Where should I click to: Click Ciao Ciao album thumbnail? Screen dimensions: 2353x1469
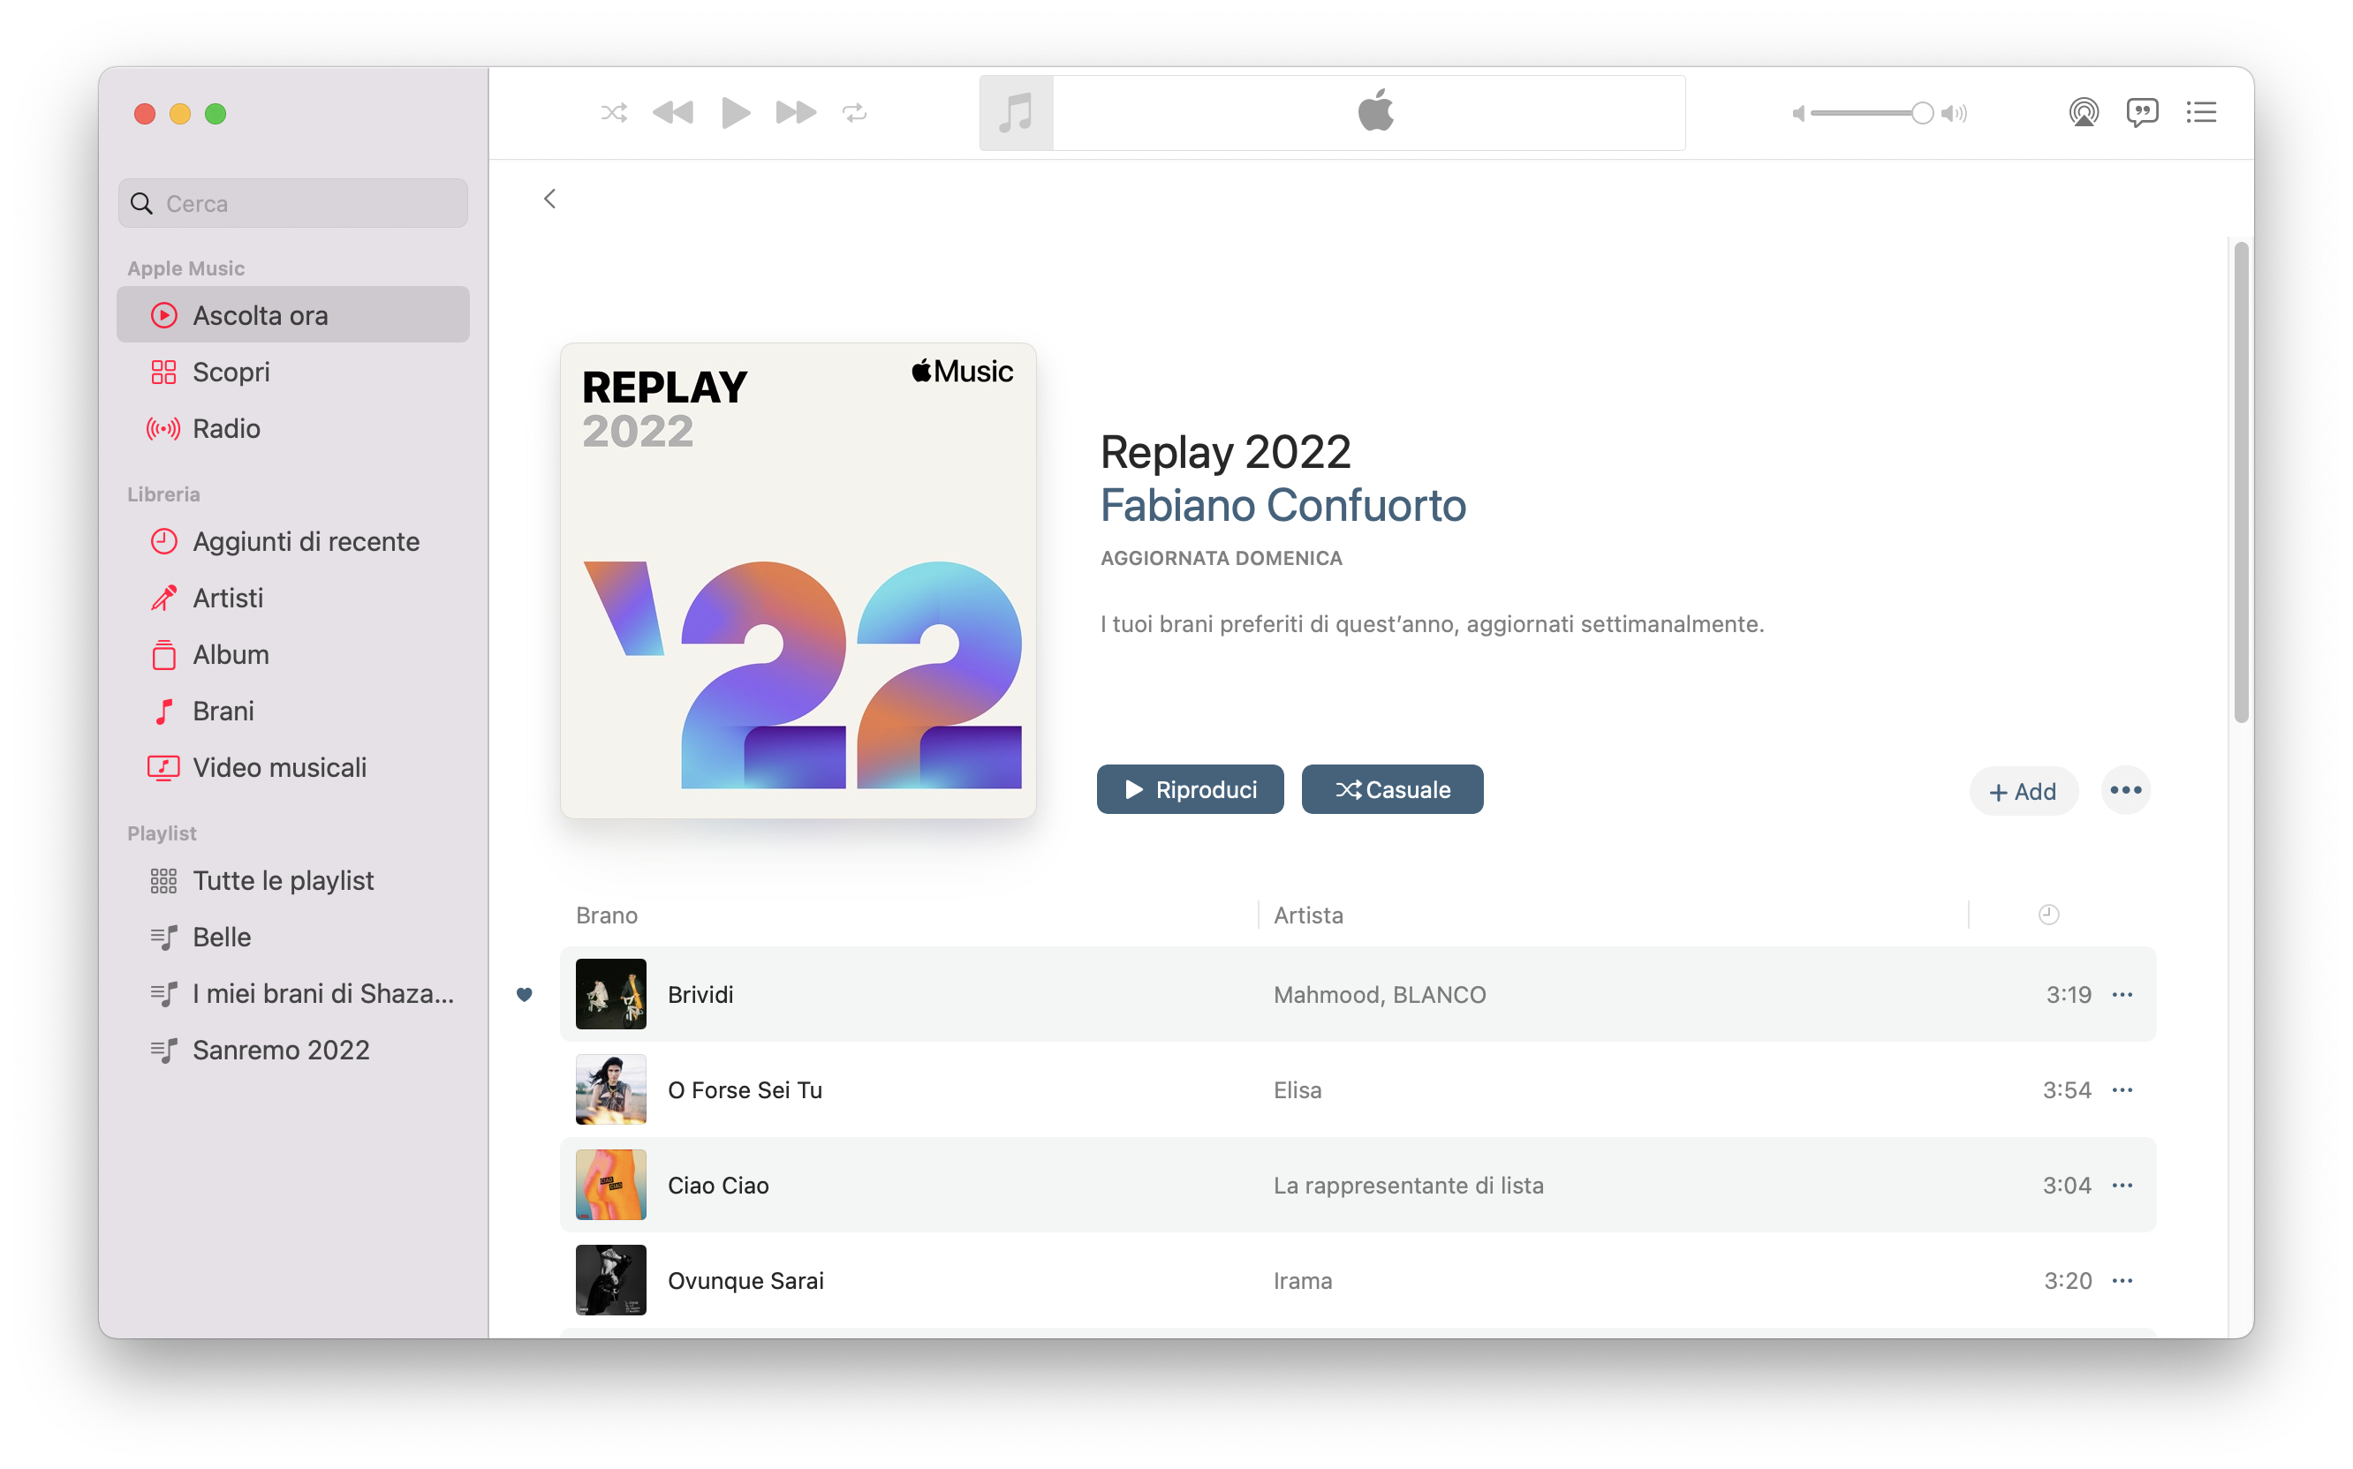[610, 1185]
